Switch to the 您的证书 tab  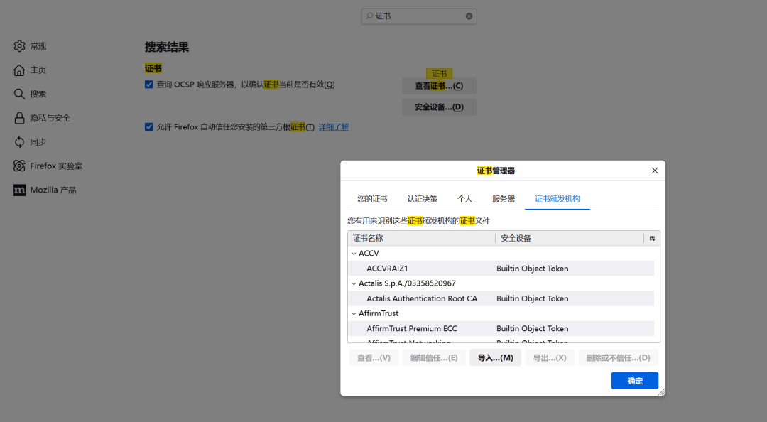[371, 199]
